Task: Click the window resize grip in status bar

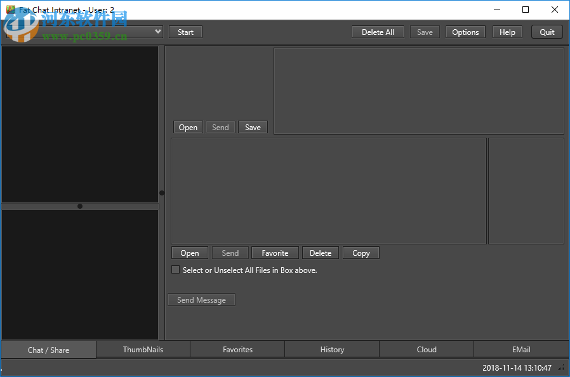Action: pos(561,367)
